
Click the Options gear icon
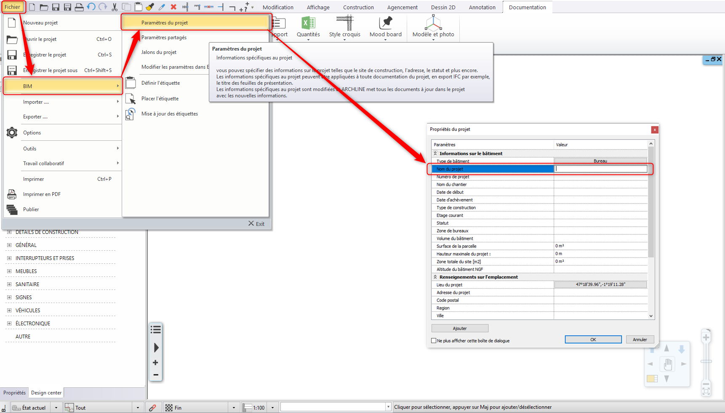click(12, 133)
